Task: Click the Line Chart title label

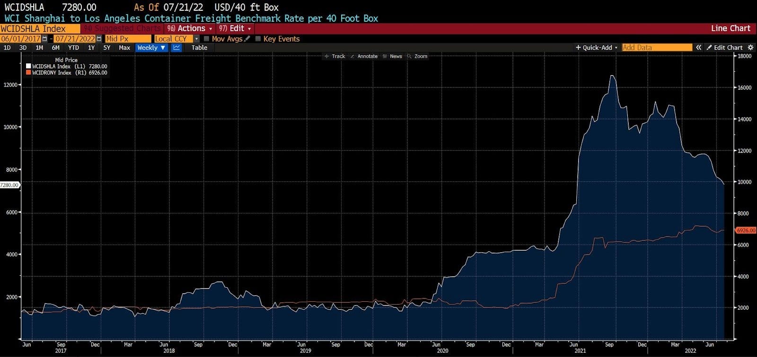Action: (x=731, y=28)
